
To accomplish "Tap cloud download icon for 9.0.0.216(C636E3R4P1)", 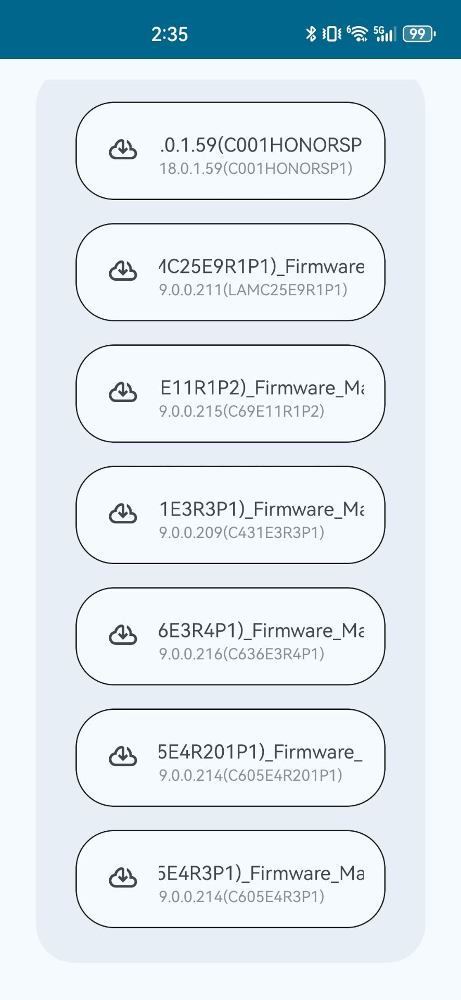I will (x=123, y=635).
